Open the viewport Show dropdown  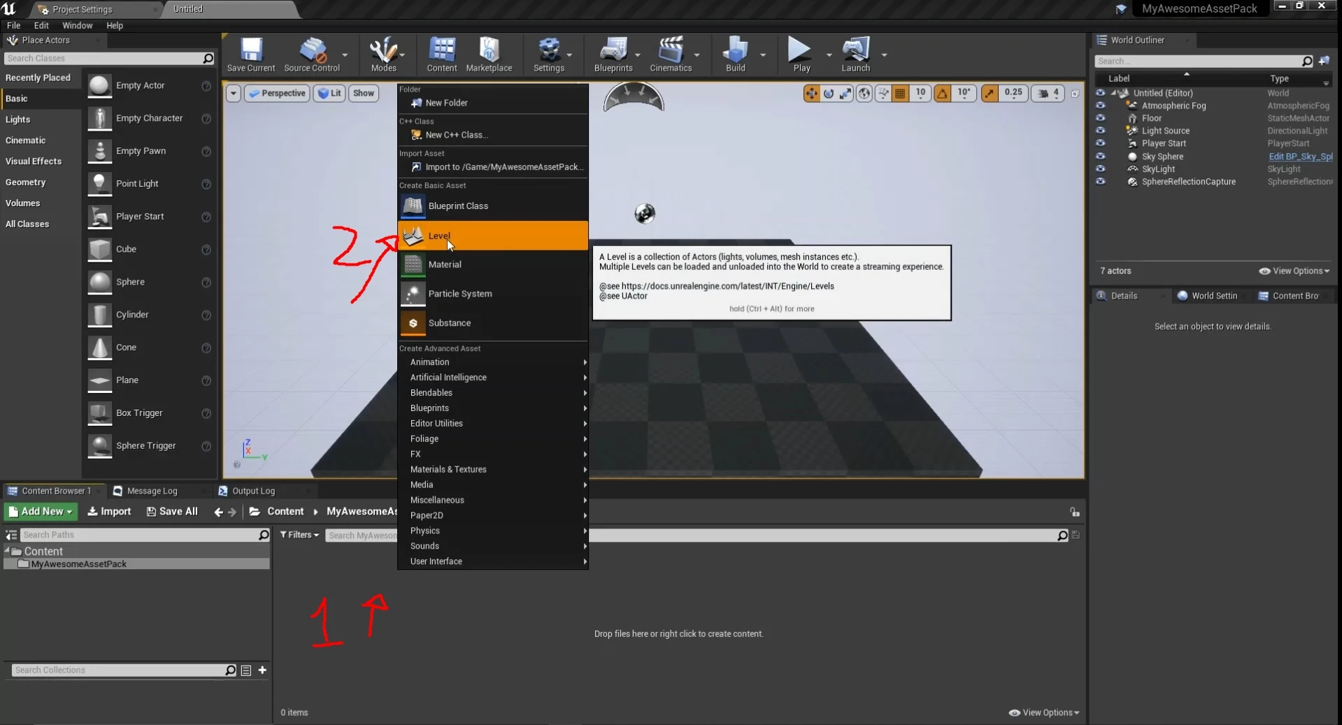tap(364, 93)
